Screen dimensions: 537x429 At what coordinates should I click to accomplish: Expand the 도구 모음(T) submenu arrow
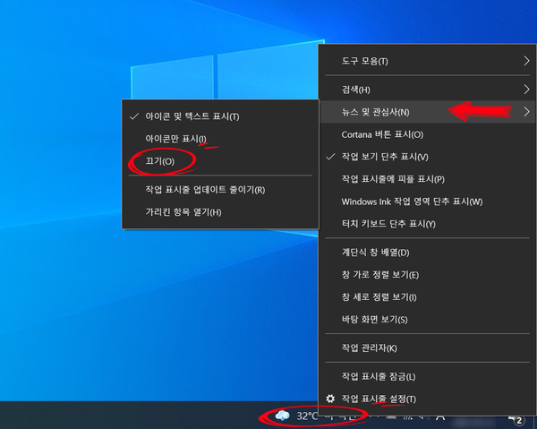[x=526, y=61]
